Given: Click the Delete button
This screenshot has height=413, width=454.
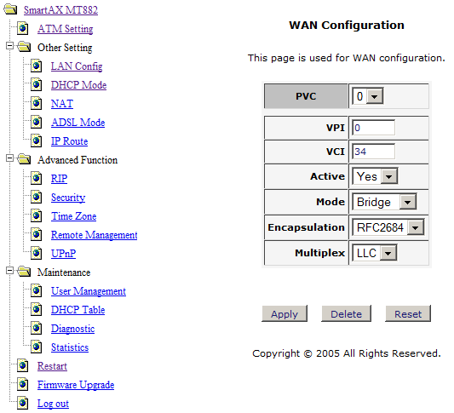Looking at the screenshot, I should tap(347, 313).
